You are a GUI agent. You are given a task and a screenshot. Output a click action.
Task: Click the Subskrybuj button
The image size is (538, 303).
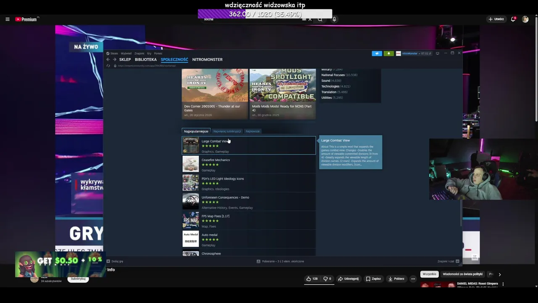pos(78,279)
